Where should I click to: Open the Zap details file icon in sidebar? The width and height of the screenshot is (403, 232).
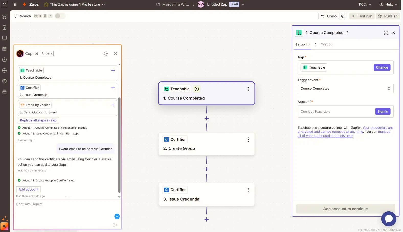(4, 28)
